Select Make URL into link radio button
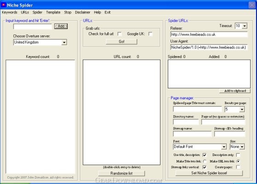Image resolution: width=257 pixels, height=184 pixels. point(238,161)
